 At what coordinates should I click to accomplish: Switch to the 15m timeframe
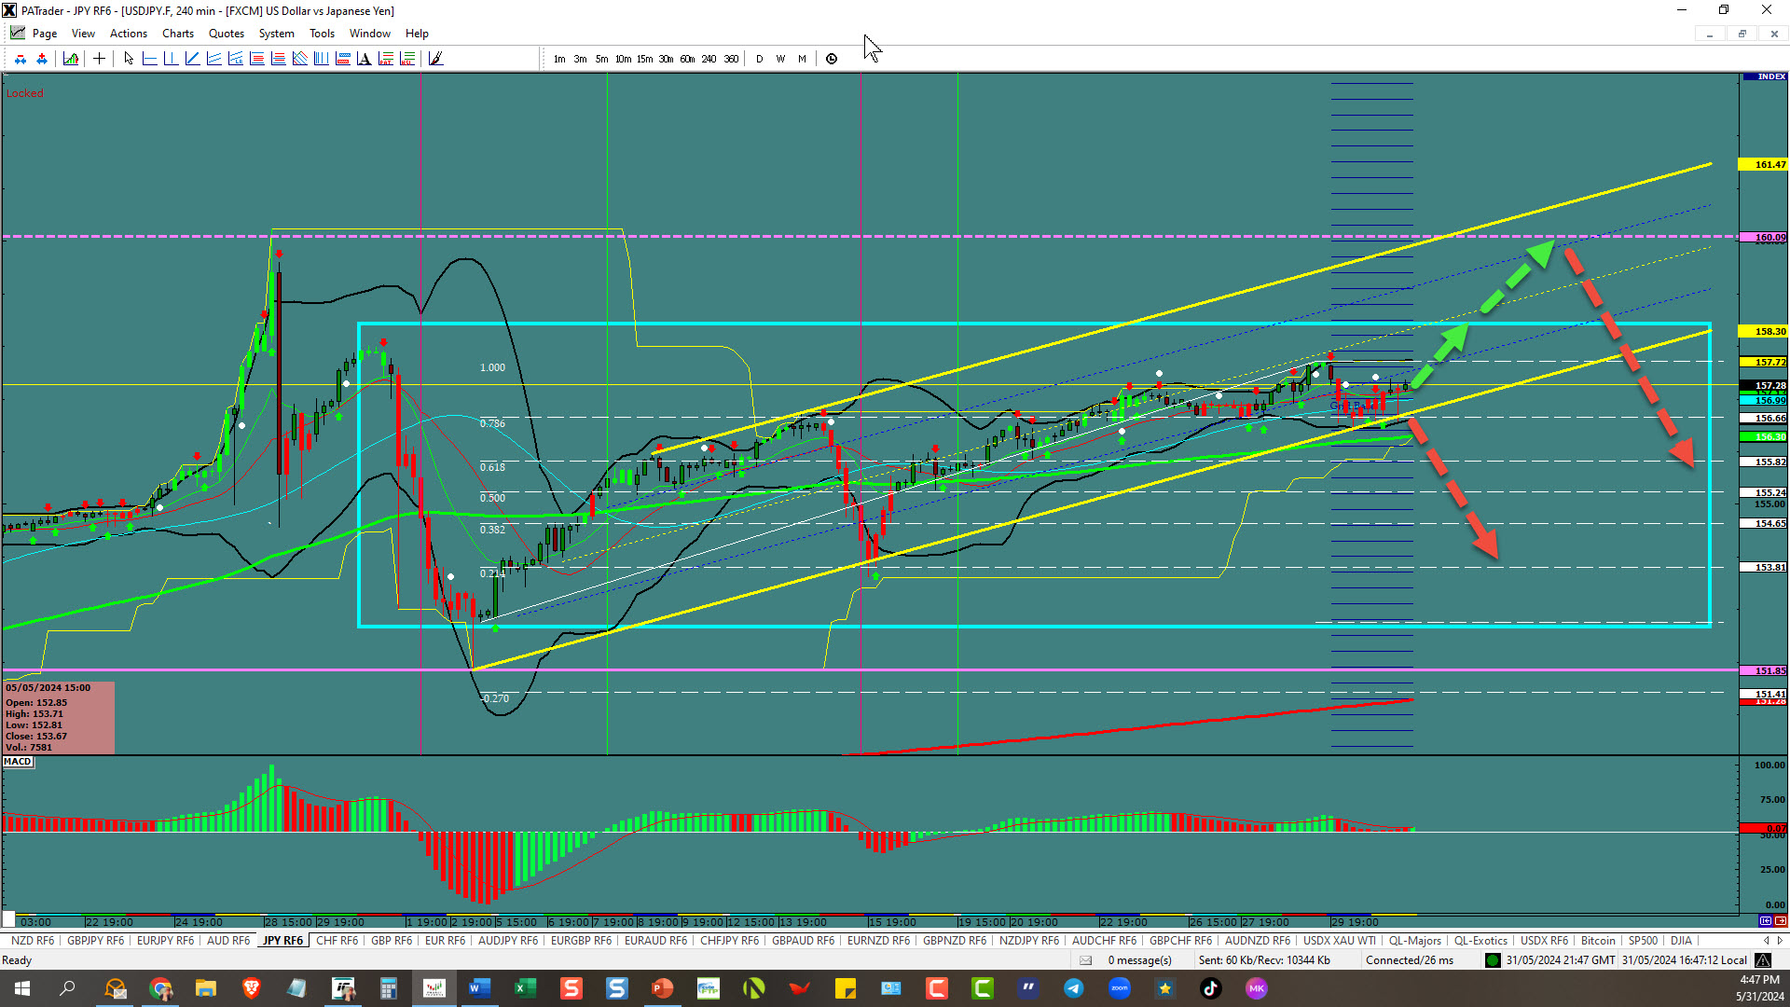(x=644, y=59)
